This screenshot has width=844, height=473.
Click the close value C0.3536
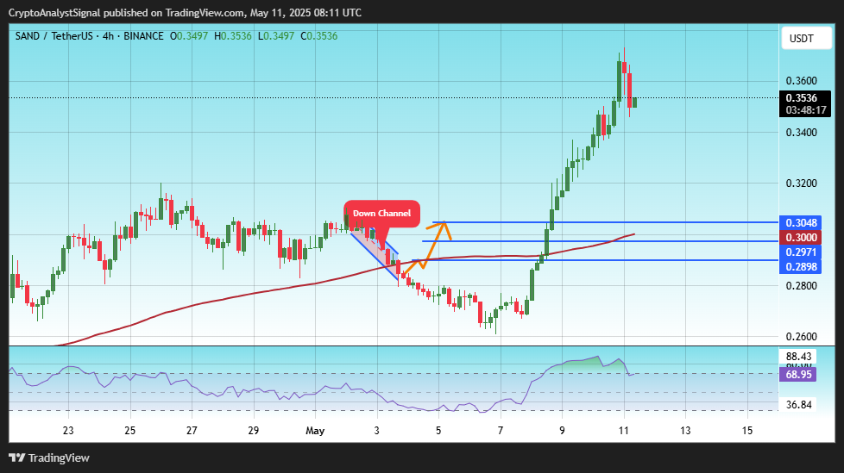[x=318, y=36]
